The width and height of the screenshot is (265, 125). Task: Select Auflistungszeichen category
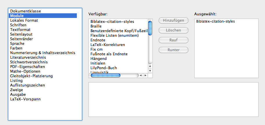(43, 85)
